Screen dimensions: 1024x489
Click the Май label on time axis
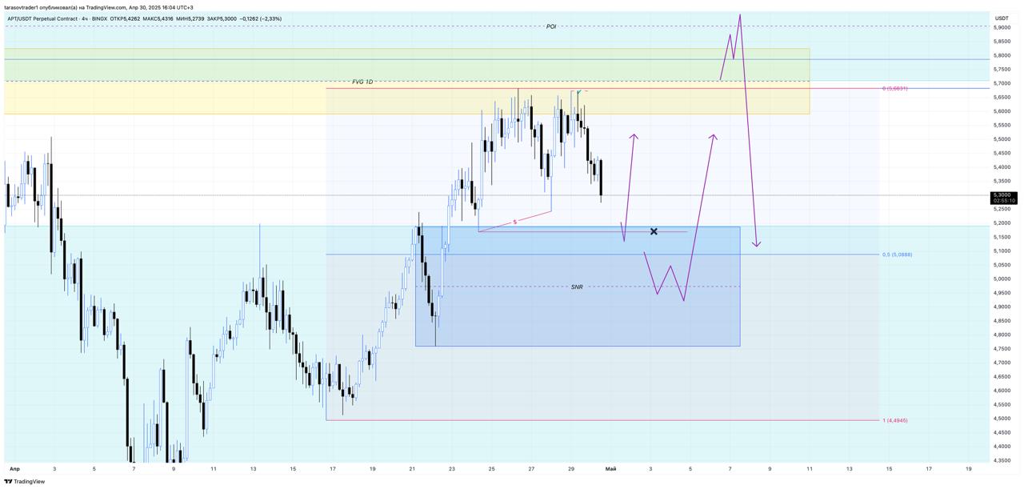[611, 468]
